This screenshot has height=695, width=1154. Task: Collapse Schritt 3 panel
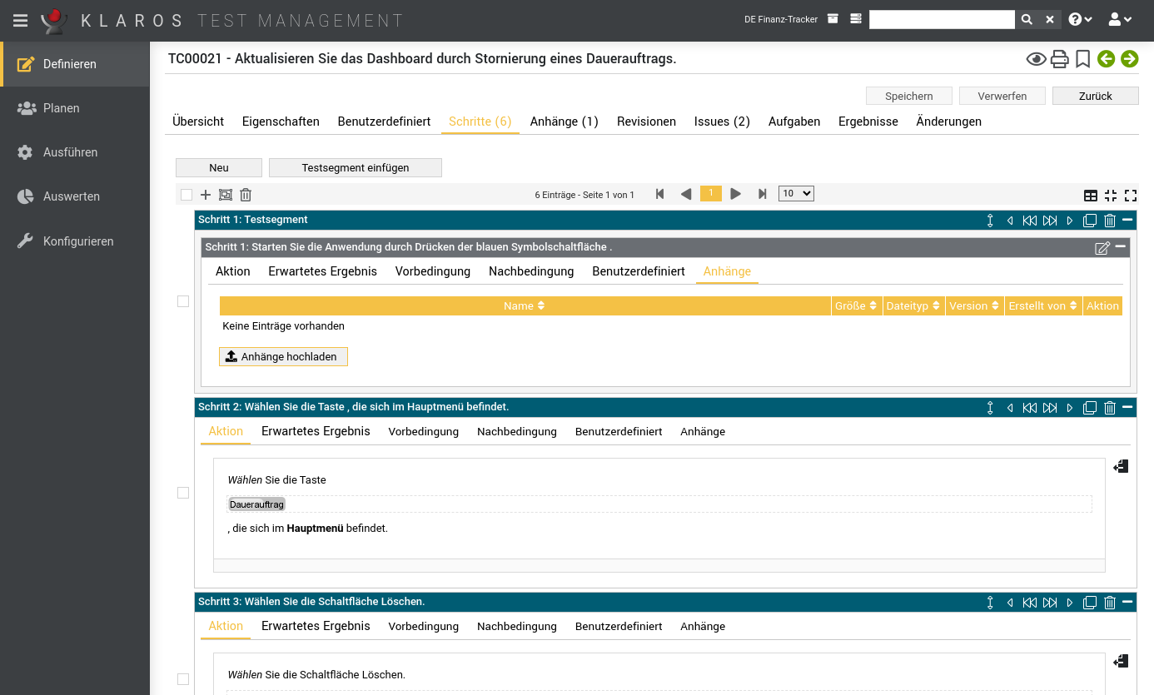[1127, 602]
